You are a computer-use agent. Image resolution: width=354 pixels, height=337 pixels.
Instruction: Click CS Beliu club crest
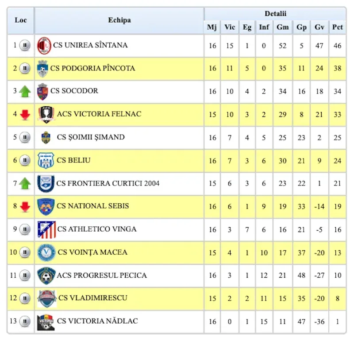(46, 161)
